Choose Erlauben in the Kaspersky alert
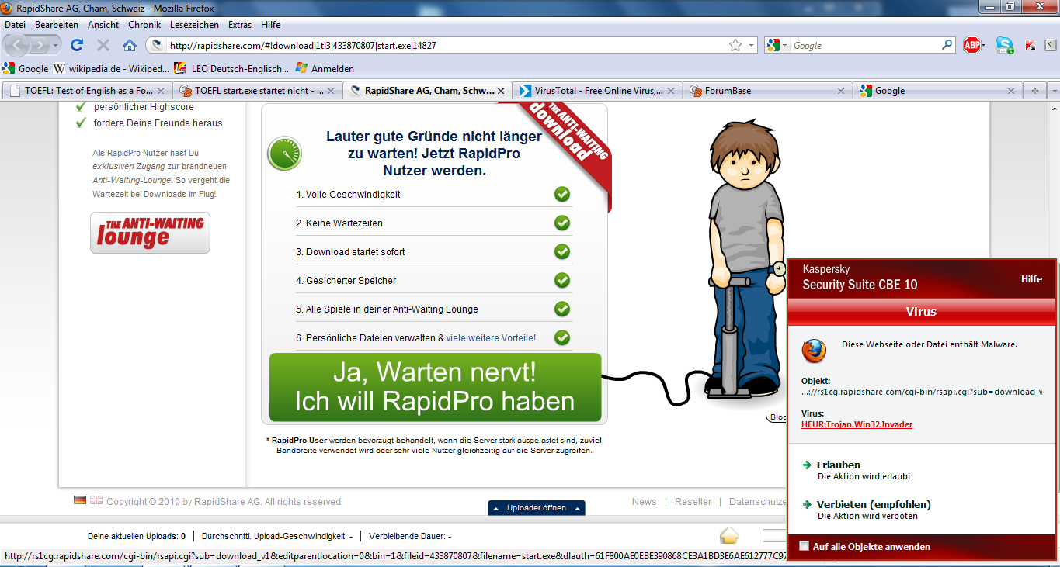 (x=838, y=465)
